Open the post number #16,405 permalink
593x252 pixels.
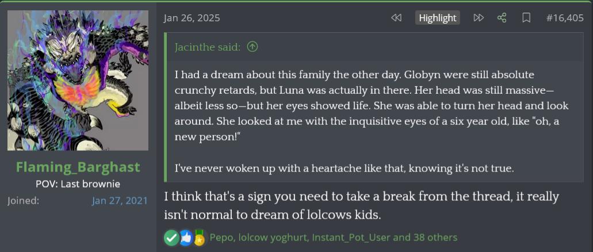[565, 18]
